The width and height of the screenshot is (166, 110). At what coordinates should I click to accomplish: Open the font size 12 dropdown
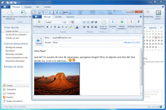pos(69,22)
